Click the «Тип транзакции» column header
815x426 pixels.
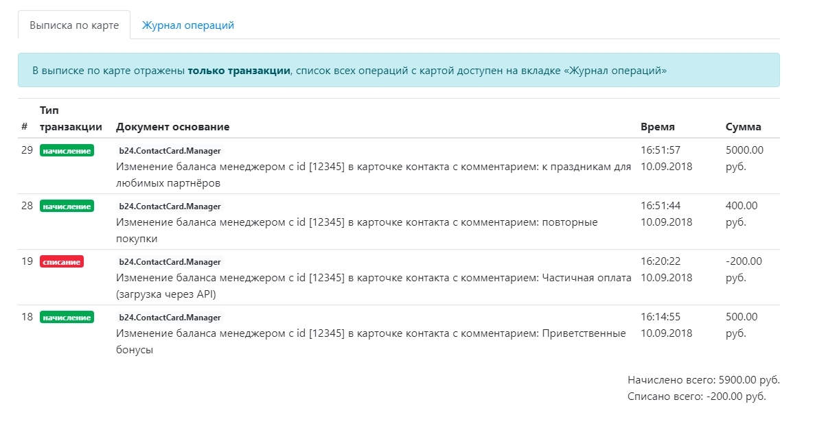[72, 118]
